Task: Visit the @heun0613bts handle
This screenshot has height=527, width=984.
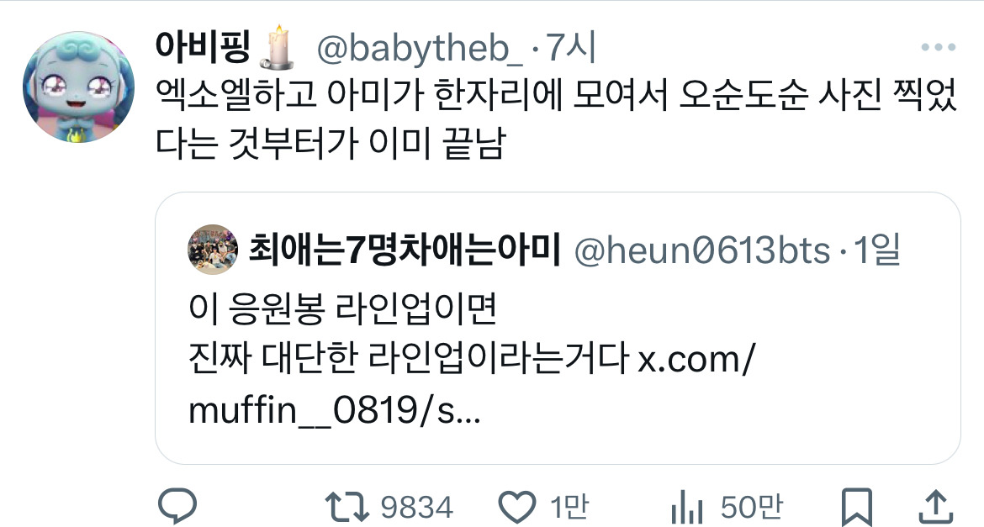Action: coord(702,251)
